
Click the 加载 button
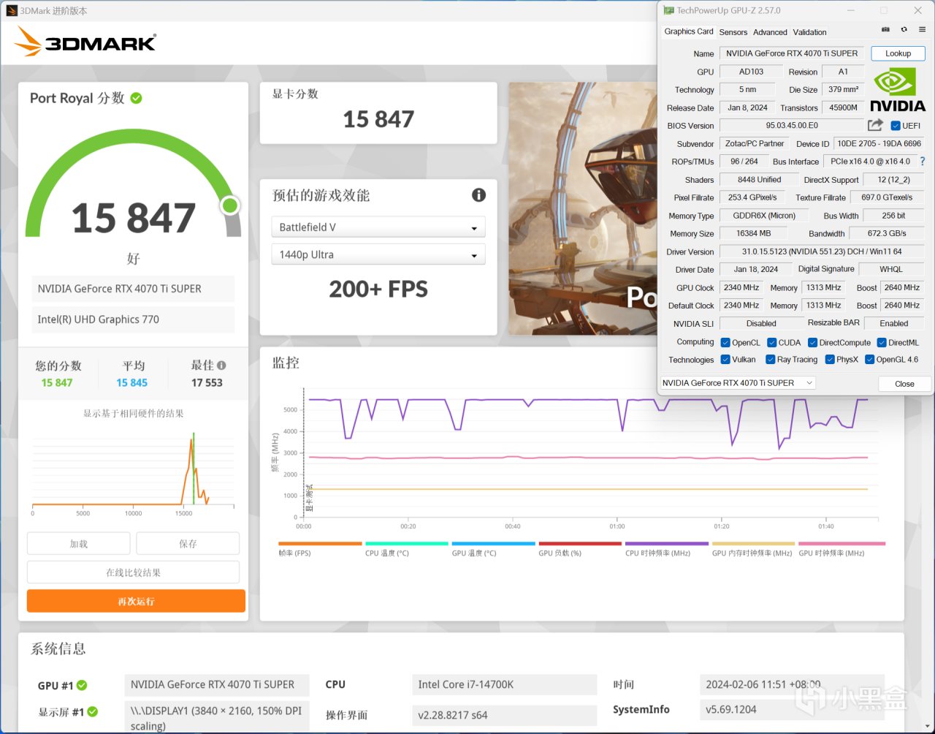pyautogui.click(x=78, y=544)
